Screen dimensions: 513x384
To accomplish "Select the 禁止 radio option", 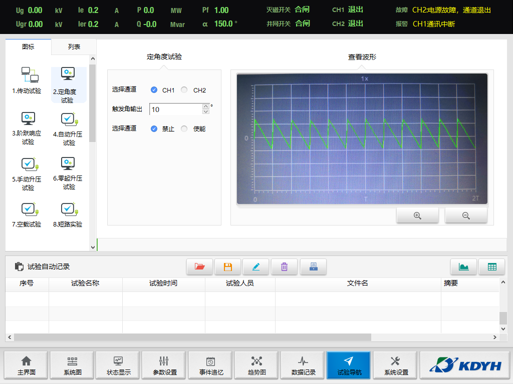I will pyautogui.click(x=154, y=128).
